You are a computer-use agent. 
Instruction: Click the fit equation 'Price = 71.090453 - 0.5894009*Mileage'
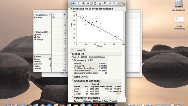point(88,57)
